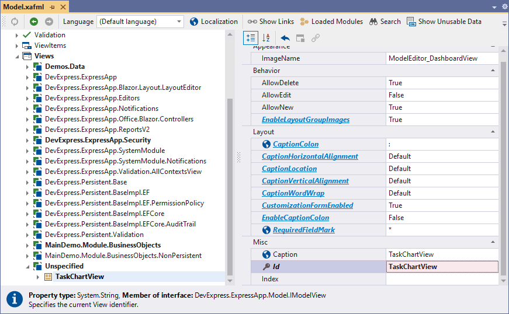
Task: Open the Localization globe tool
Action: coord(214,22)
